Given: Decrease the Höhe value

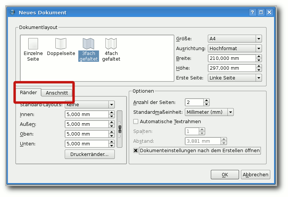Looking at the screenshot, I should point(259,70).
